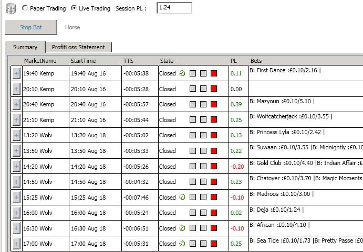Click the Horse label
The image size is (363, 252).
click(72, 27)
